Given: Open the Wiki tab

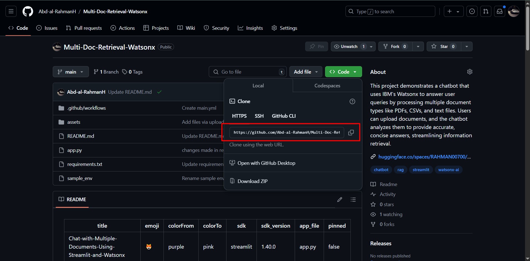Looking at the screenshot, I should (x=186, y=28).
